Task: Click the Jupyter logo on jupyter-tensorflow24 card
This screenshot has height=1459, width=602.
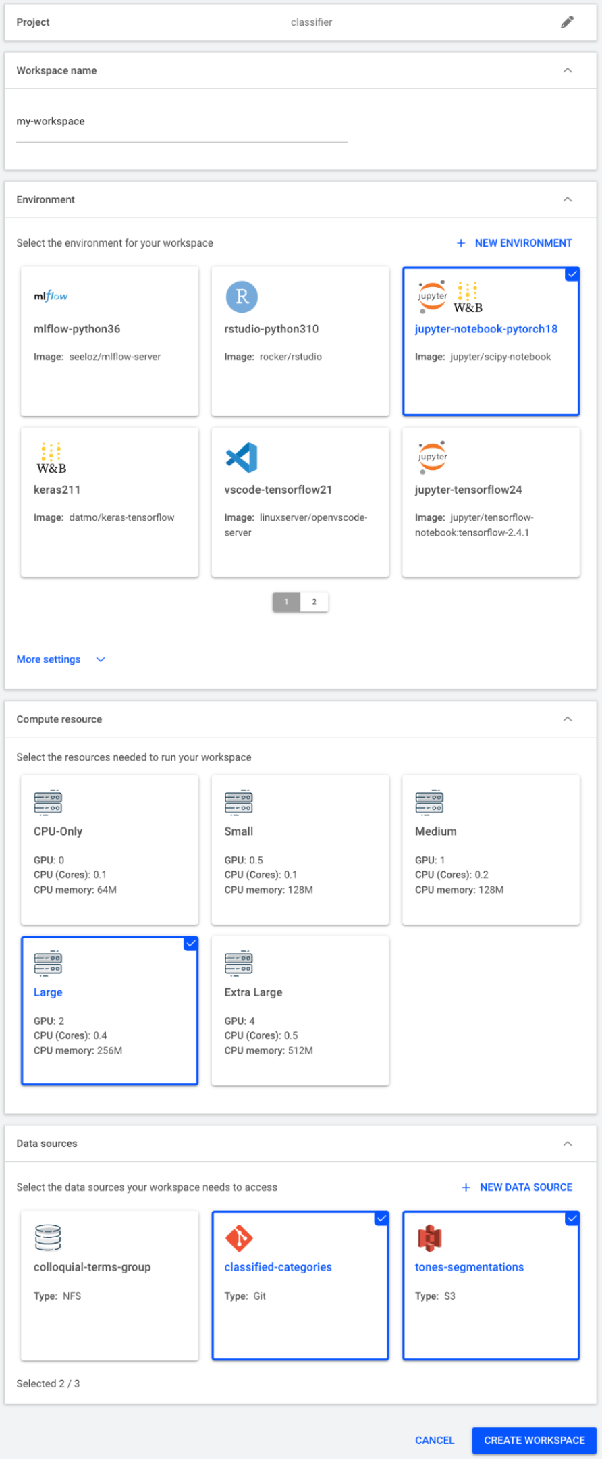Action: (x=433, y=457)
